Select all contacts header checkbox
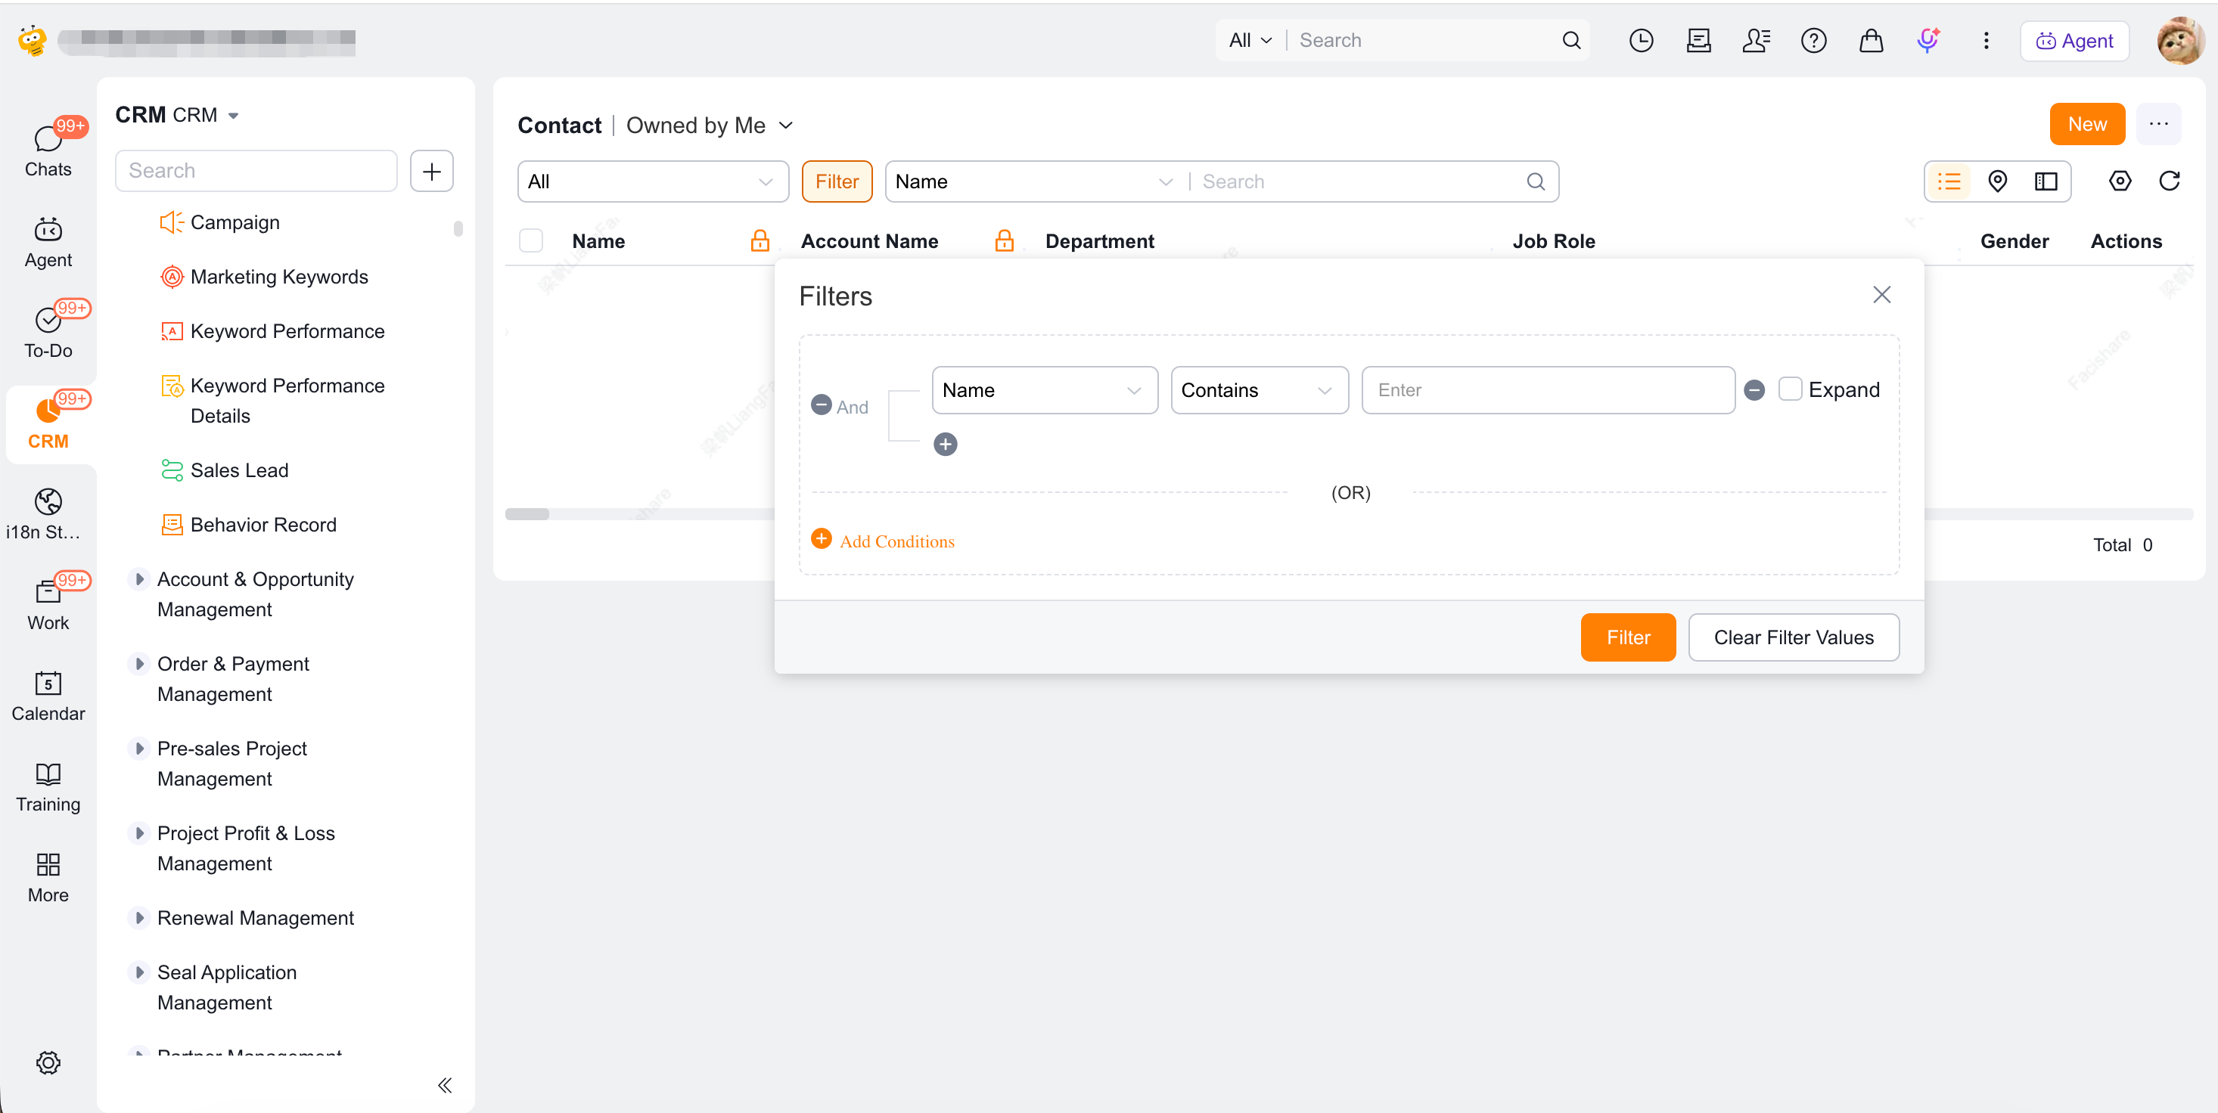The width and height of the screenshot is (2218, 1113). point(531,241)
